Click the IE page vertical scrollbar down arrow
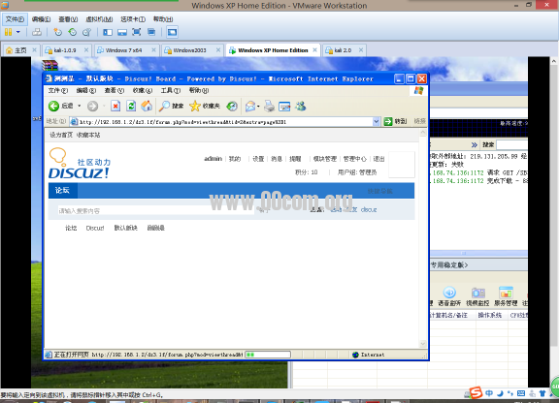Viewport: 559px width, 403px height. coord(423,344)
